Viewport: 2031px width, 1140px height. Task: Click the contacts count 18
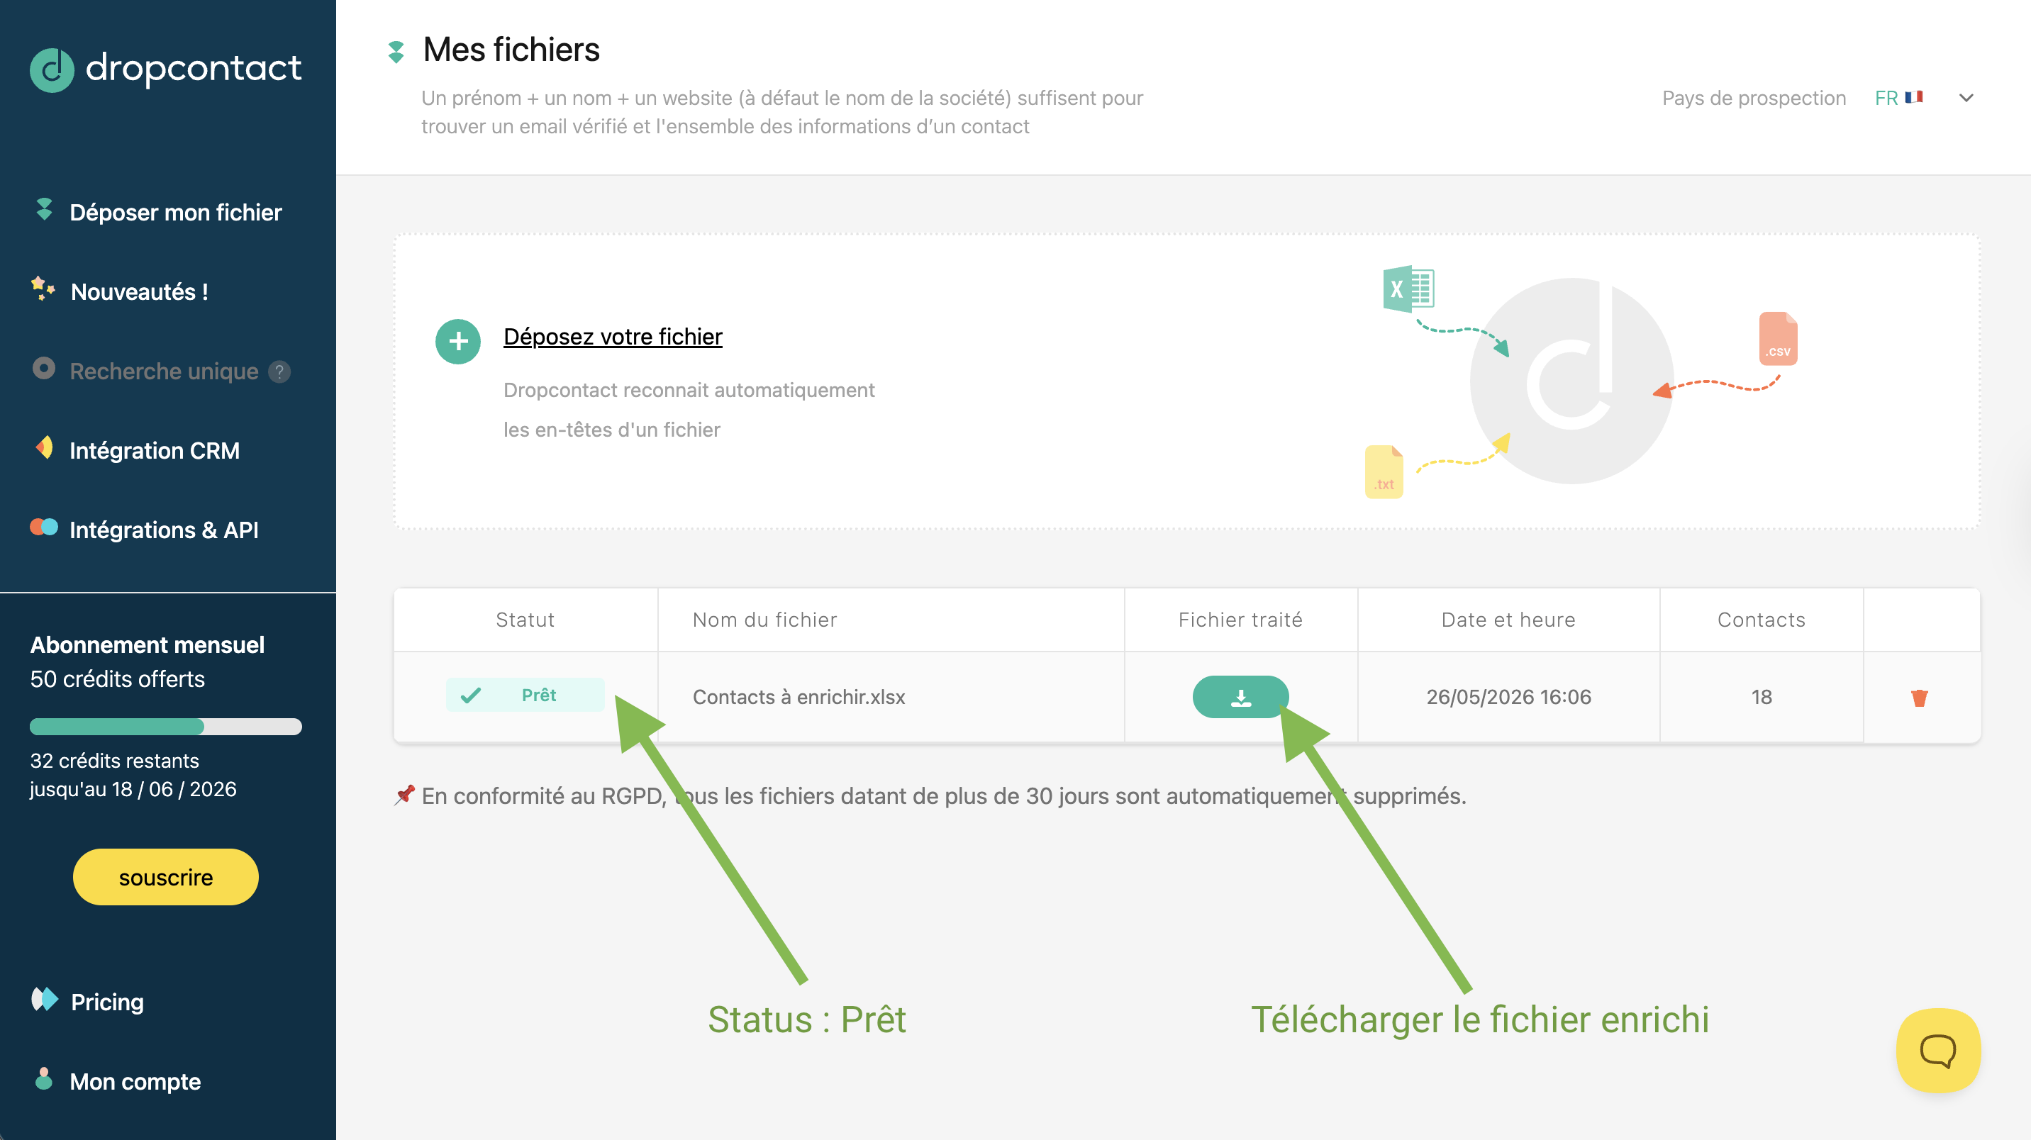click(1762, 697)
